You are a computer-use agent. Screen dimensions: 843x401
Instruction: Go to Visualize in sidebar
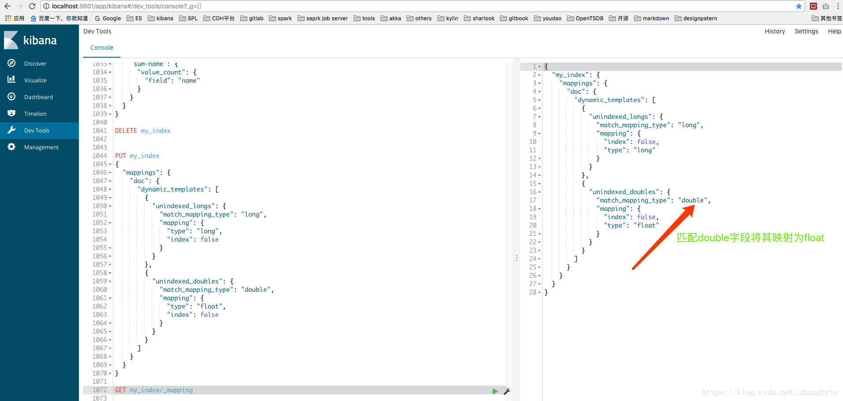click(x=35, y=80)
